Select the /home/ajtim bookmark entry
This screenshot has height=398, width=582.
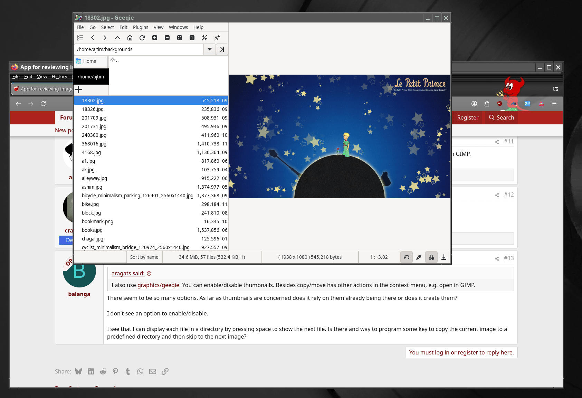pos(91,77)
